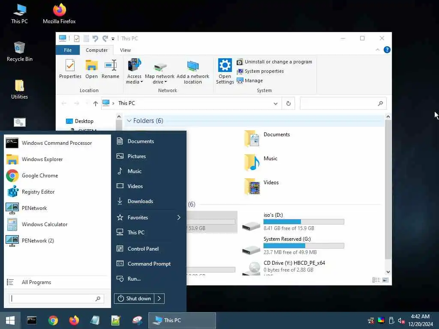Switch to the Computer ribbon tab
Image resolution: width=439 pixels, height=329 pixels.
[x=96, y=50]
